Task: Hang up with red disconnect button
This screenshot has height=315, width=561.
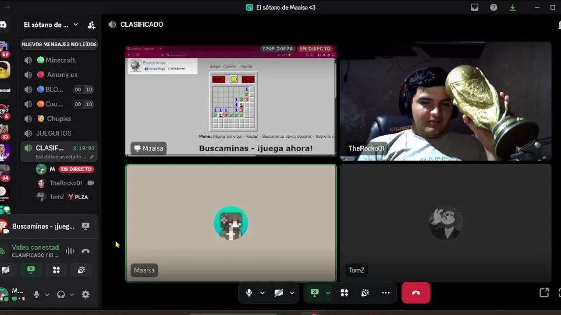Action: [x=416, y=293]
